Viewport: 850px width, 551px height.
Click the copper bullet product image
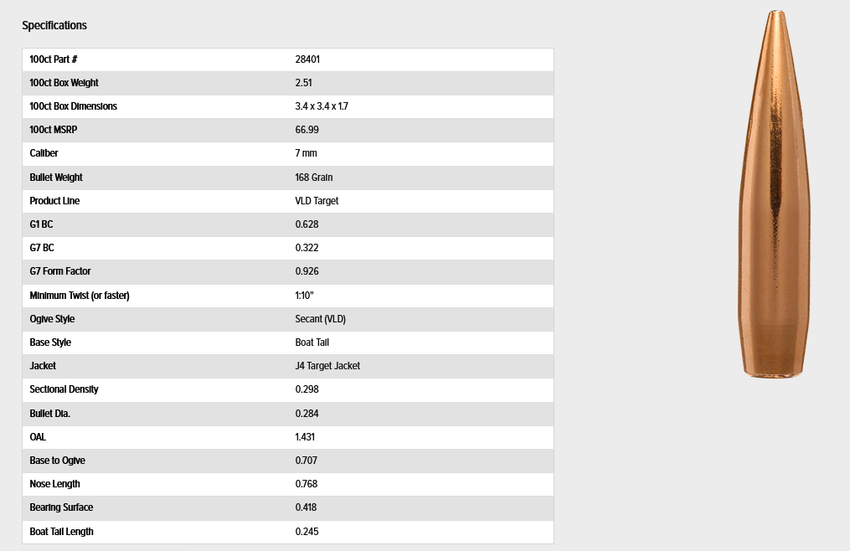775,194
